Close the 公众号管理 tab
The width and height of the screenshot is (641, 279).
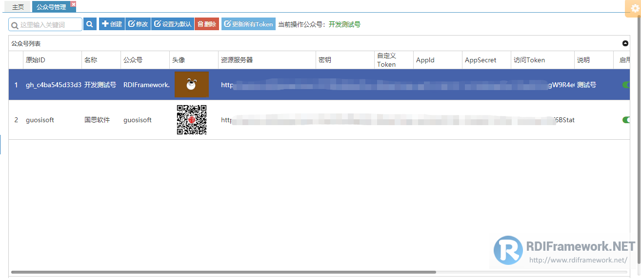click(x=73, y=4)
